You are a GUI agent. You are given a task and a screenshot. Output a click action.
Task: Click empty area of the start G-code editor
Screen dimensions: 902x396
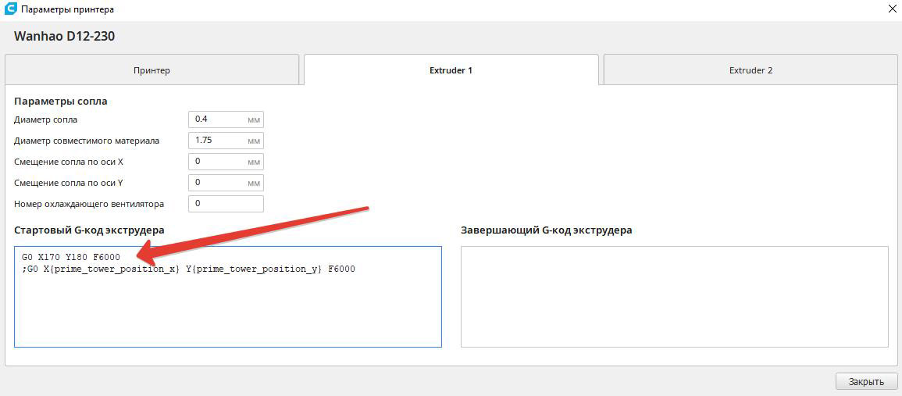[226, 312]
